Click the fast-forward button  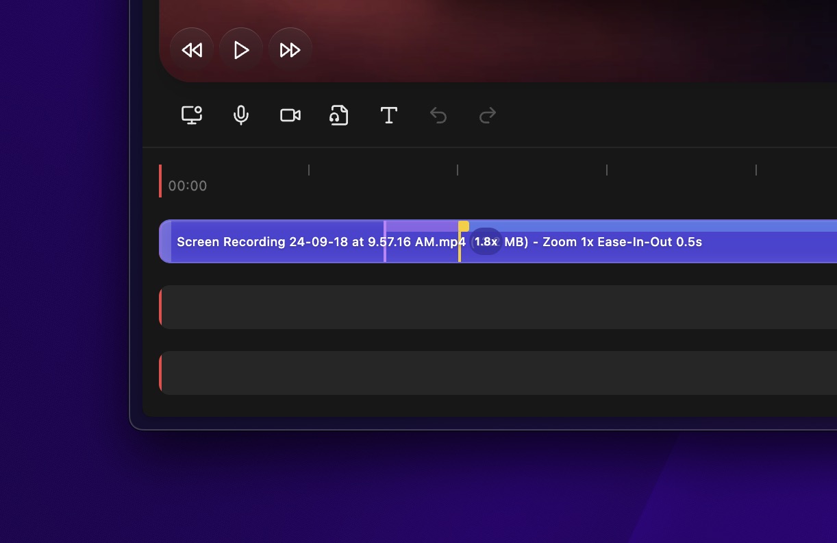[290, 50]
